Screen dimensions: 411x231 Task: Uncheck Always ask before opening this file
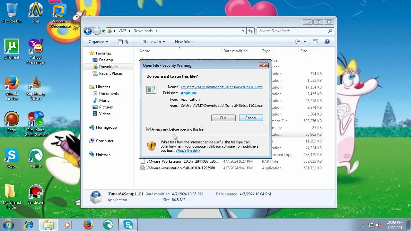click(x=148, y=129)
